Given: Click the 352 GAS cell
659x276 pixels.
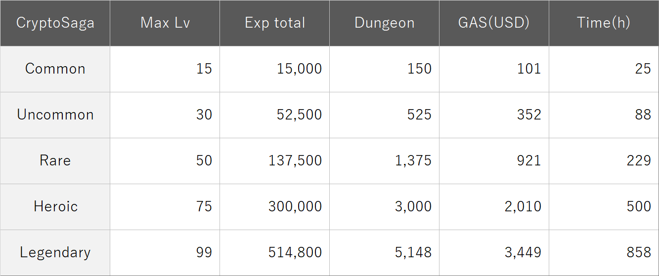Looking at the screenshot, I should [494, 115].
